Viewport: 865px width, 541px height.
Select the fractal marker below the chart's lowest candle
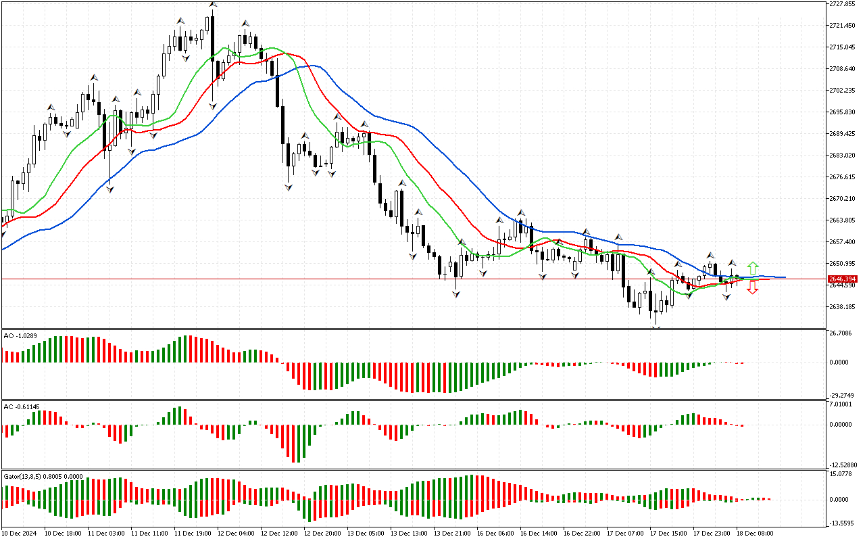(x=656, y=327)
